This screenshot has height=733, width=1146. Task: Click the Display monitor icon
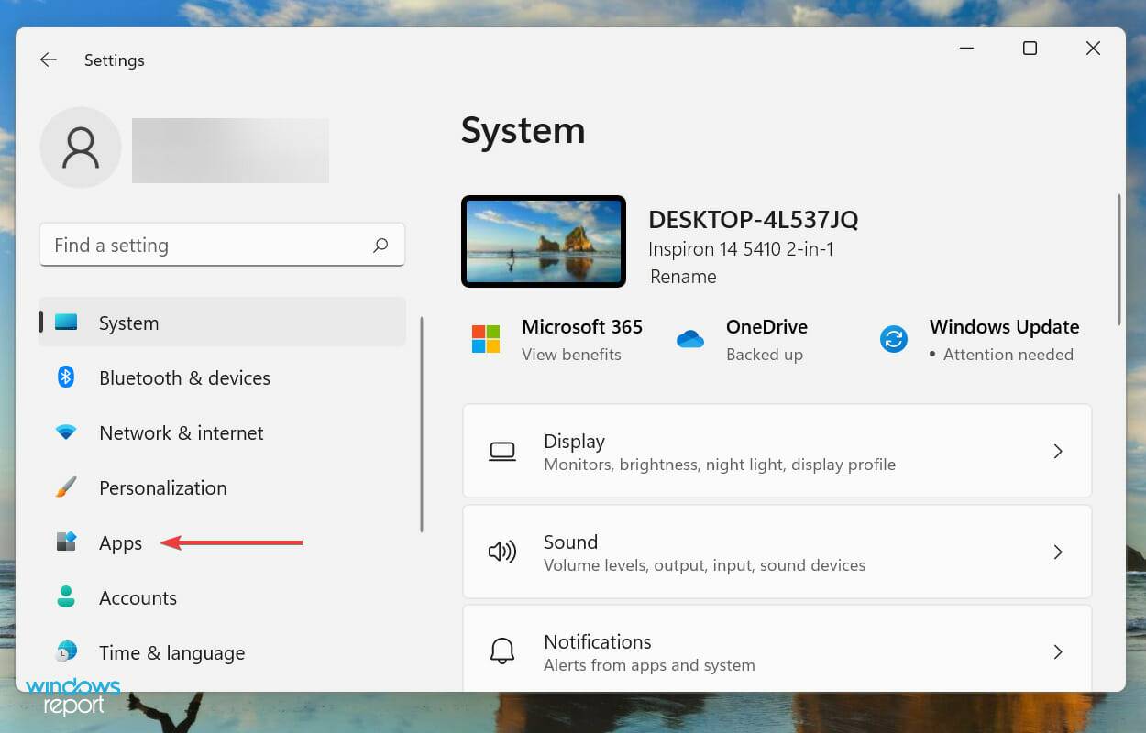(x=502, y=451)
